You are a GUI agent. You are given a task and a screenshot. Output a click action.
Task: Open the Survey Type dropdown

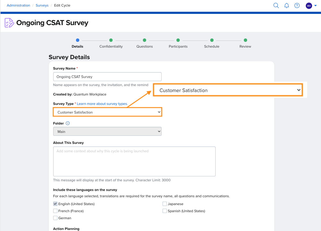[107, 112]
